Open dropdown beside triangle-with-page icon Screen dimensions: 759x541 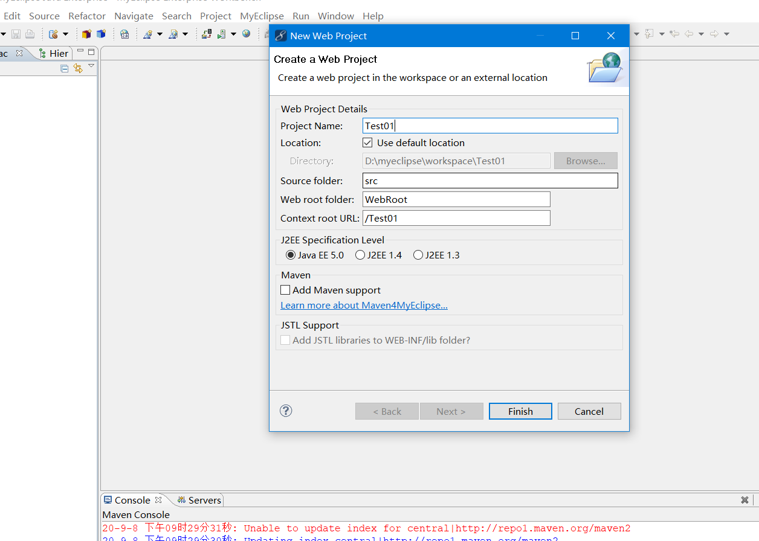(185, 34)
